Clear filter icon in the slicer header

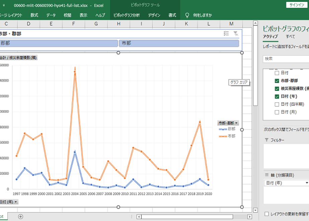[x=236, y=33]
